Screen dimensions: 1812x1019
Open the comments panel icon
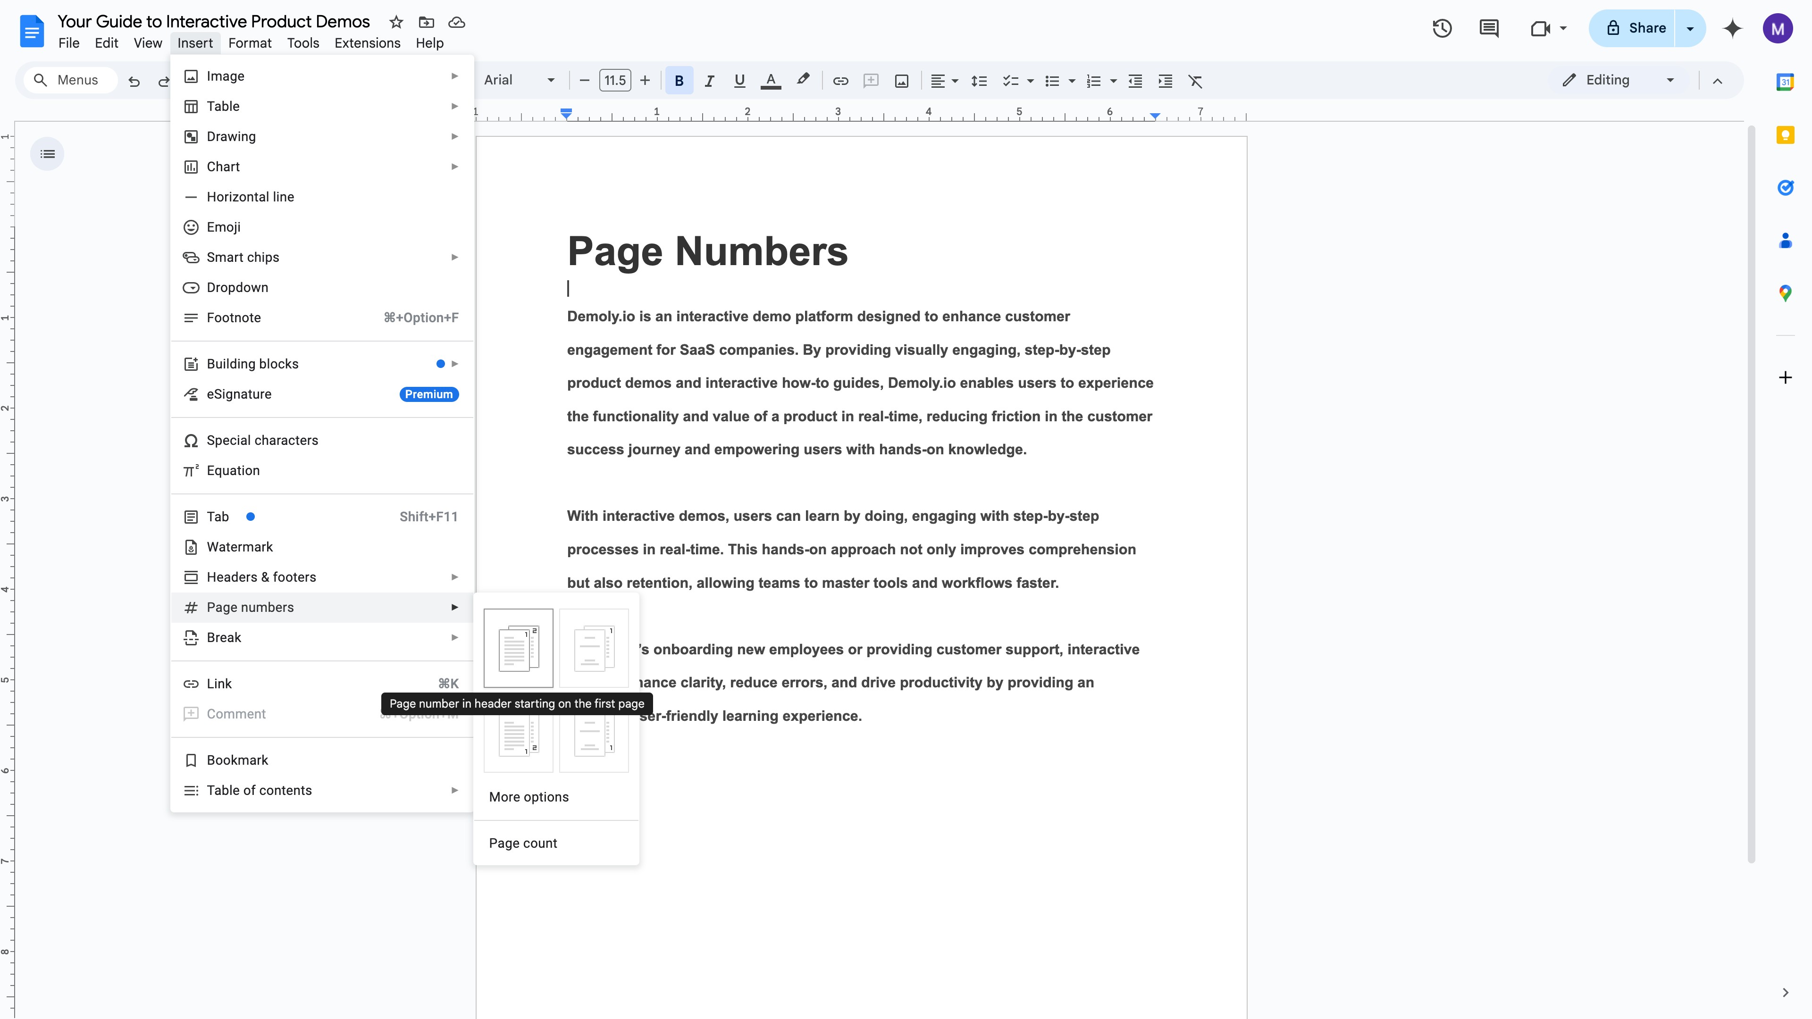click(x=1488, y=28)
